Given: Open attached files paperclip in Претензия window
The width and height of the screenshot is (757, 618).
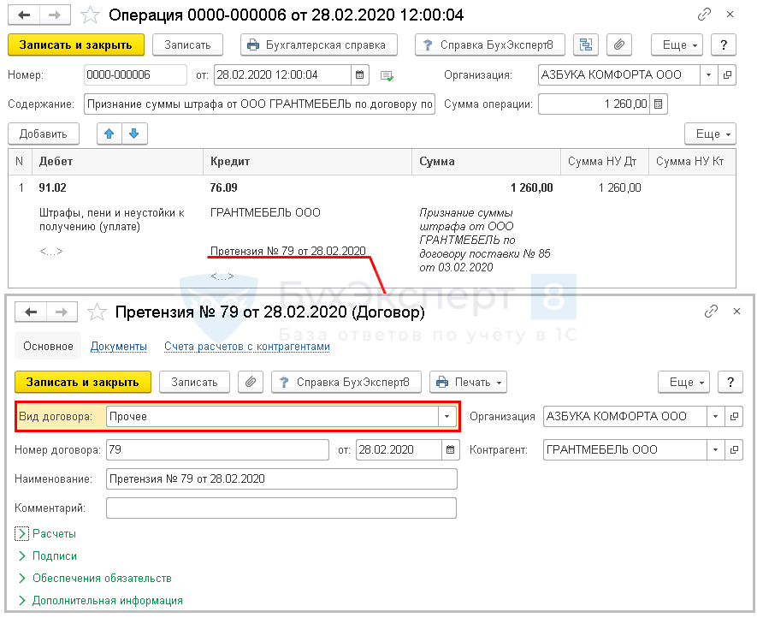Looking at the screenshot, I should [250, 383].
